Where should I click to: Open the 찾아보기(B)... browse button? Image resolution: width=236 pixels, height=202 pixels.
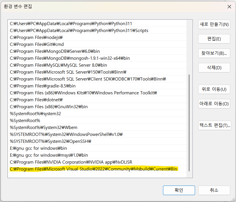[x=214, y=53]
